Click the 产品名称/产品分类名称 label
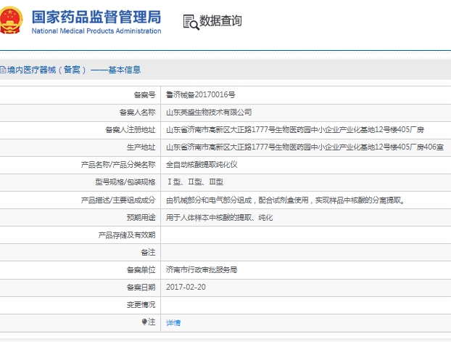Screen dimensions: 451x342 (x=118, y=165)
